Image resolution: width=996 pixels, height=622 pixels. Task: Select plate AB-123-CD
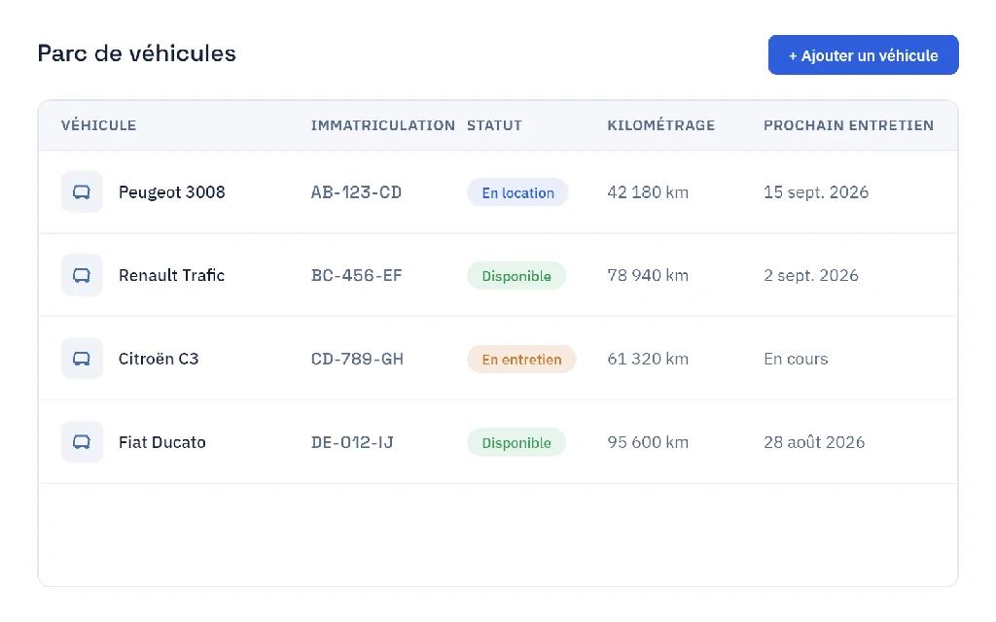coord(356,192)
